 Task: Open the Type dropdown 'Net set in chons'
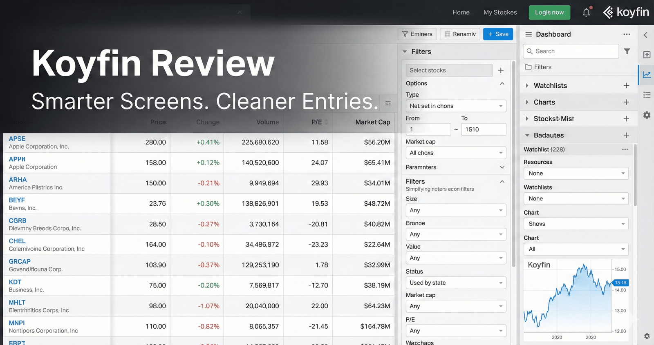(456, 106)
